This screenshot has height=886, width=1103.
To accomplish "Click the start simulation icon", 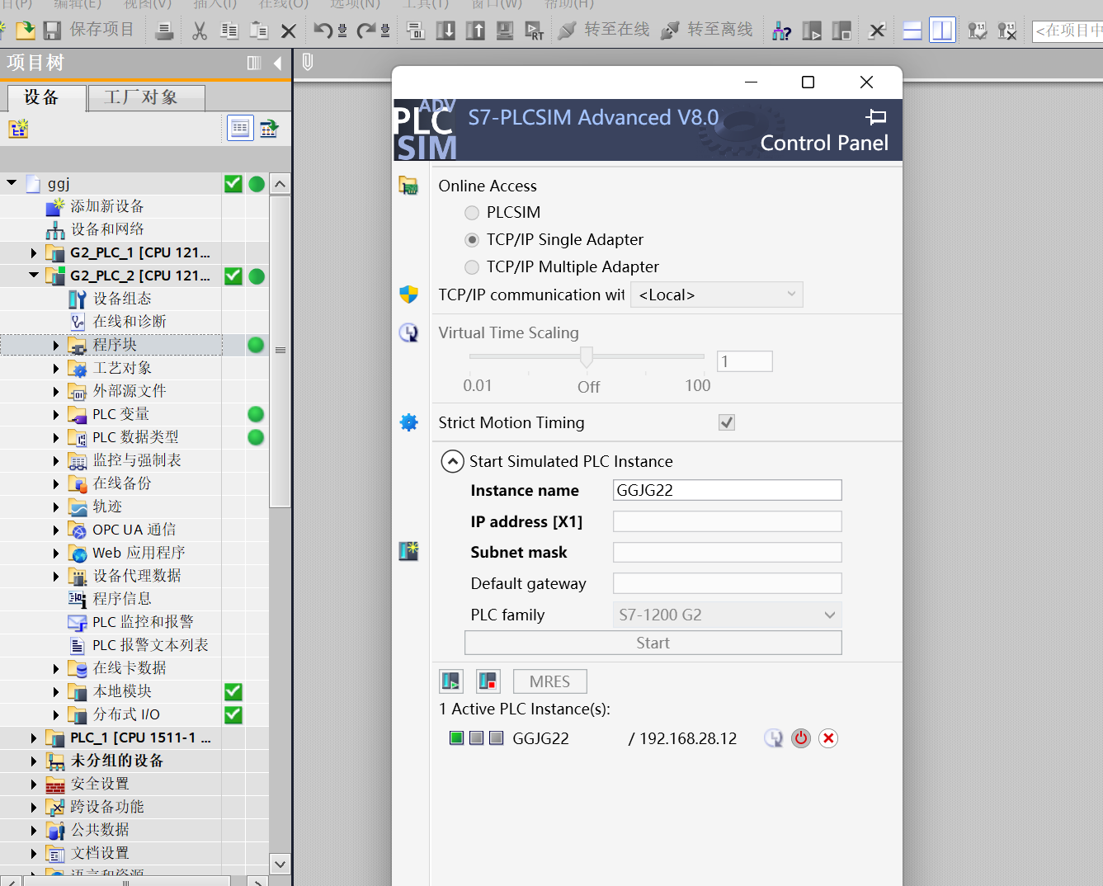I will 505,31.
